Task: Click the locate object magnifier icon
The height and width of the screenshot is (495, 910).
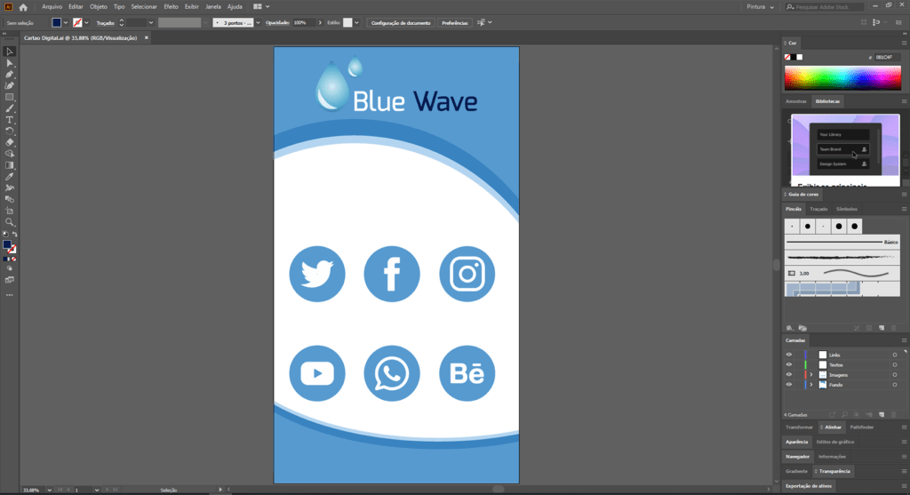Action: 844,415
